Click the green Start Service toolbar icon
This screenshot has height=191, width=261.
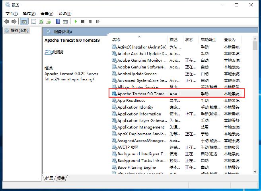coord(76,21)
